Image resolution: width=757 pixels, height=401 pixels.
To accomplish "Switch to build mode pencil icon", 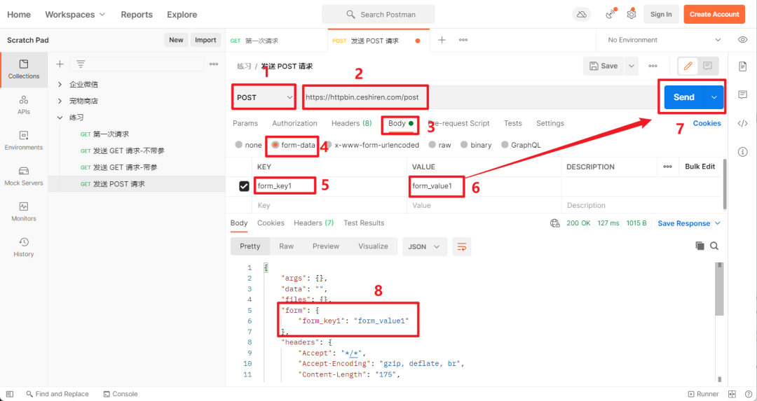I will click(x=688, y=66).
